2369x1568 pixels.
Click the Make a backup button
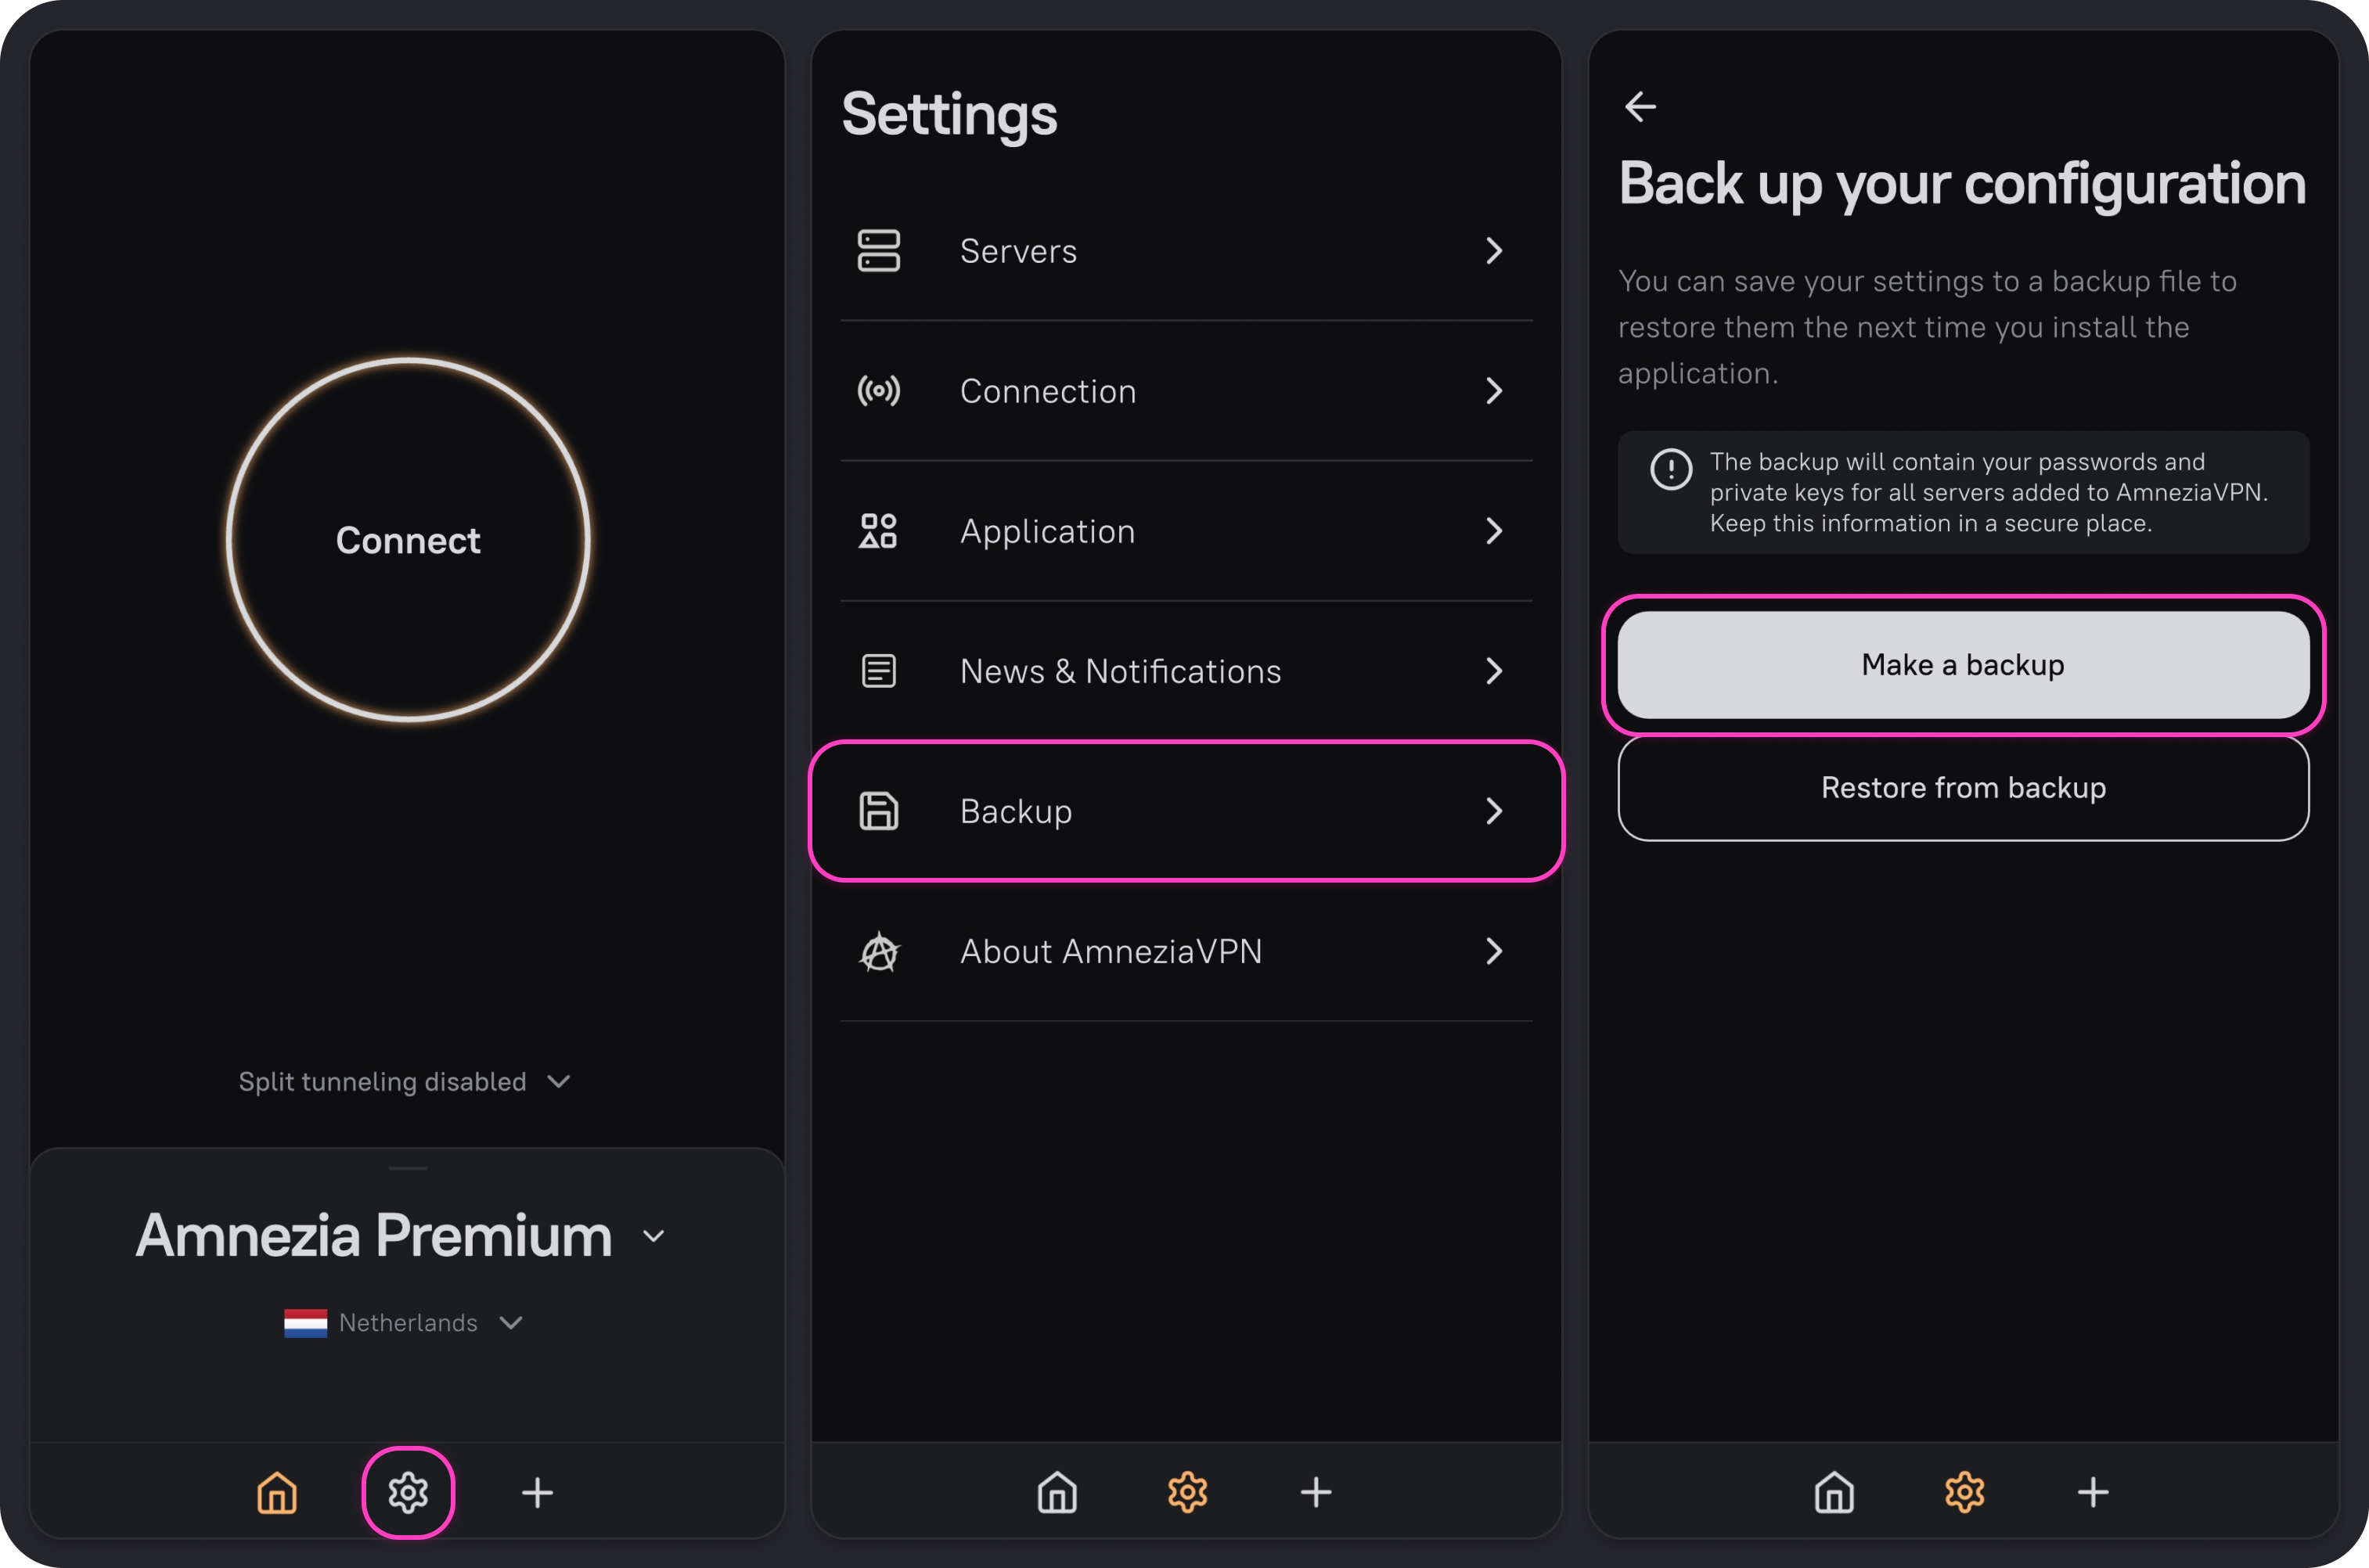pos(1963,665)
